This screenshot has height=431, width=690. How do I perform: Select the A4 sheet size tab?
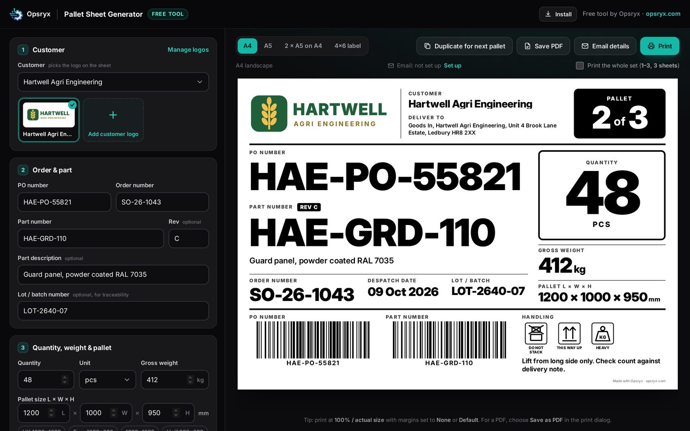247,46
